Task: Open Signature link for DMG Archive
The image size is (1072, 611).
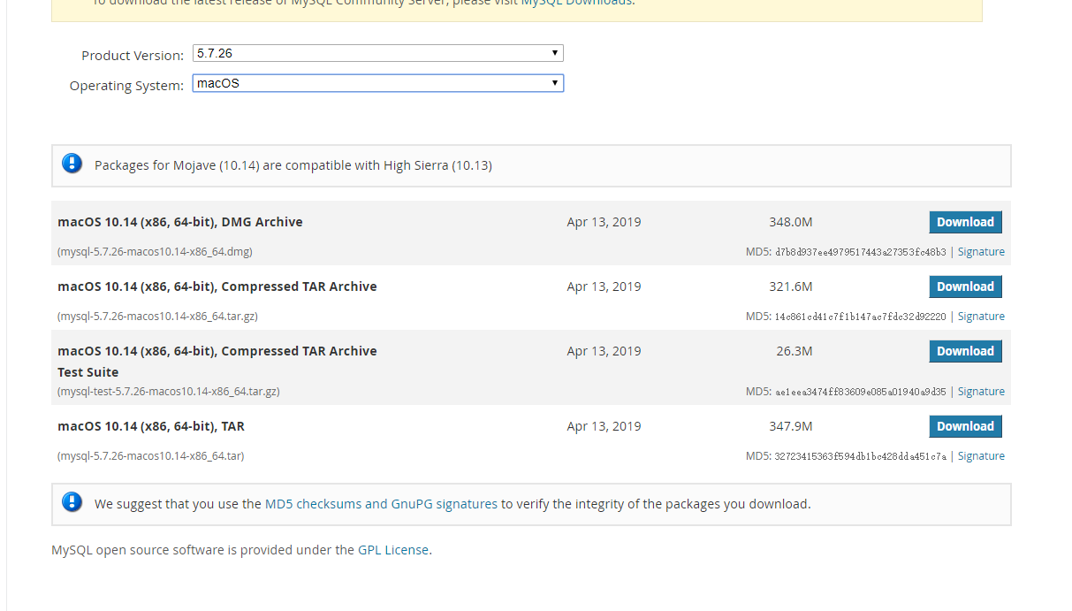Action: pyautogui.click(x=981, y=252)
